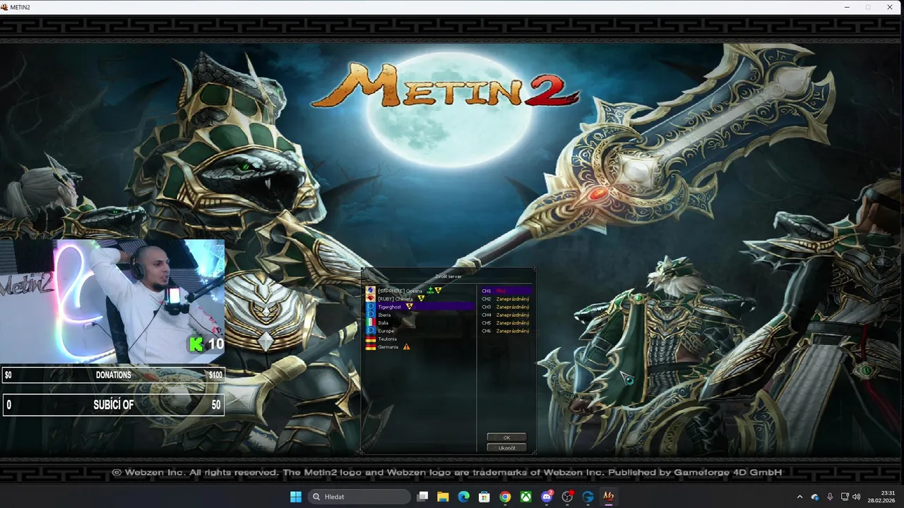Open Microsoft Store from the taskbar
Screen dimensions: 904x508
(x=484, y=497)
